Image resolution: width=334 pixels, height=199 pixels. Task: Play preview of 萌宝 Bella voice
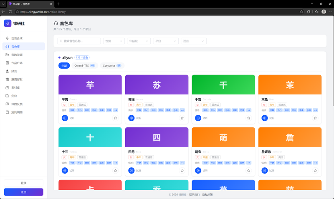(198, 170)
